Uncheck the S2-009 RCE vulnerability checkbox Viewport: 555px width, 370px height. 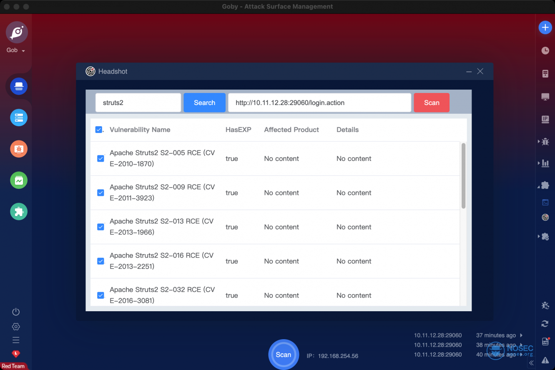coord(100,192)
